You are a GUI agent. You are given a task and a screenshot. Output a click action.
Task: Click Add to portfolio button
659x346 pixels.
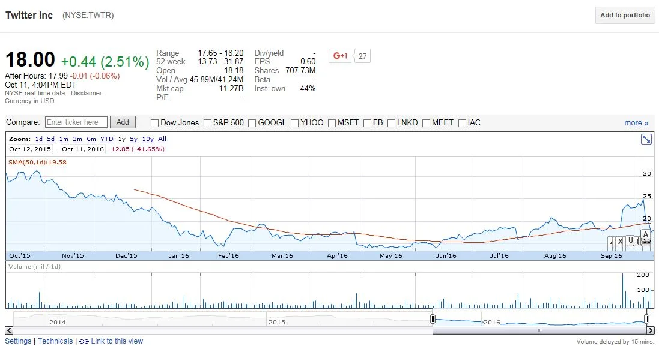(x=625, y=15)
